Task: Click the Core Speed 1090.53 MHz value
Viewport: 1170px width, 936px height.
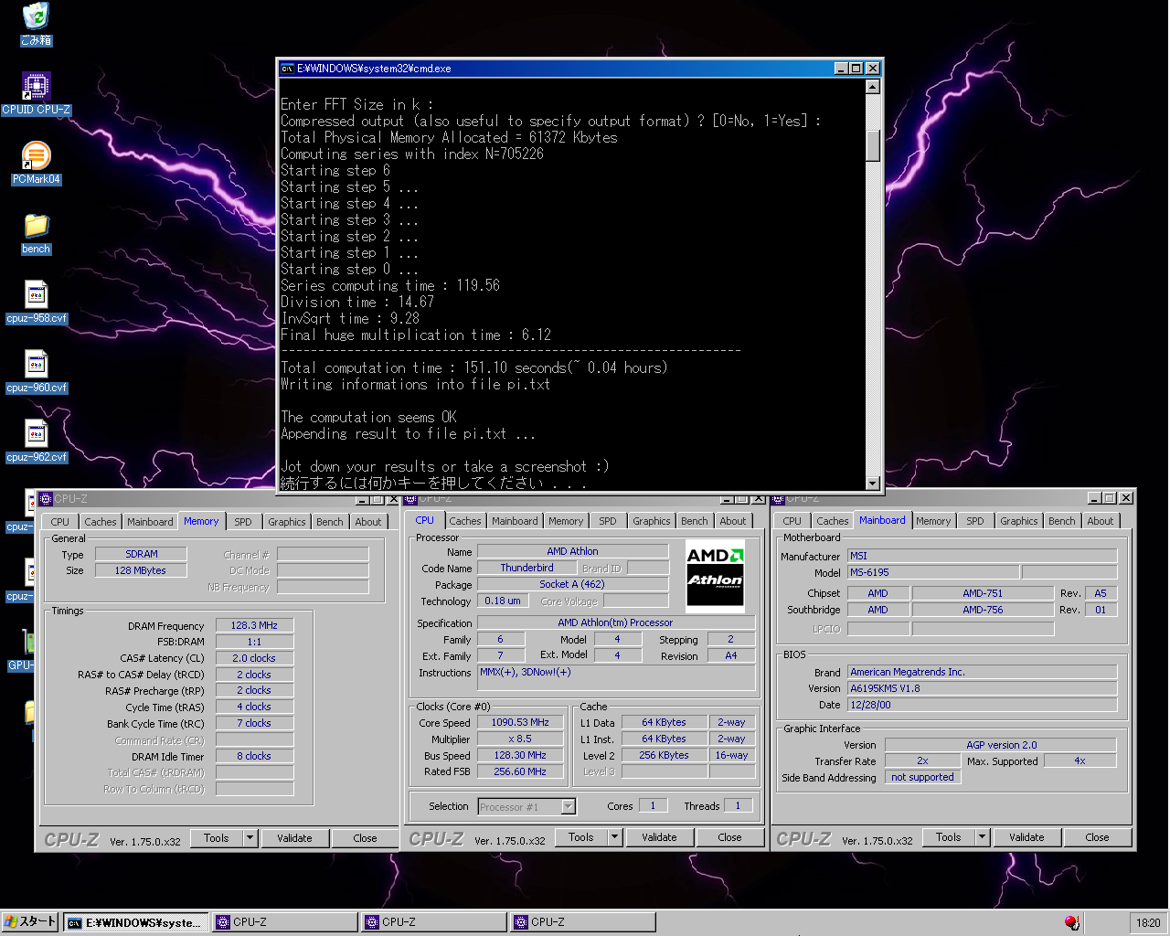Action: pyautogui.click(x=520, y=722)
